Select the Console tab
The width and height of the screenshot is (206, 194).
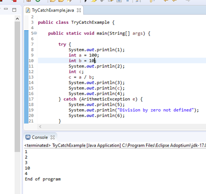click(40, 137)
